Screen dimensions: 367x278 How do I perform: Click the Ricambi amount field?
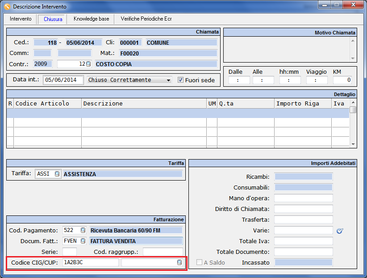pos(304,177)
